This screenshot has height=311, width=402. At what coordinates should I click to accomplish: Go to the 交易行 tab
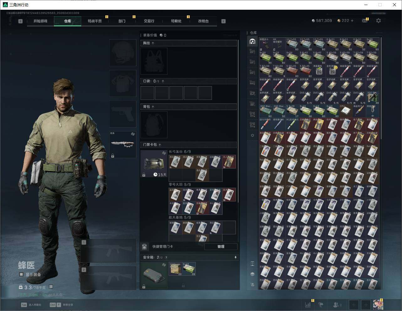click(149, 21)
